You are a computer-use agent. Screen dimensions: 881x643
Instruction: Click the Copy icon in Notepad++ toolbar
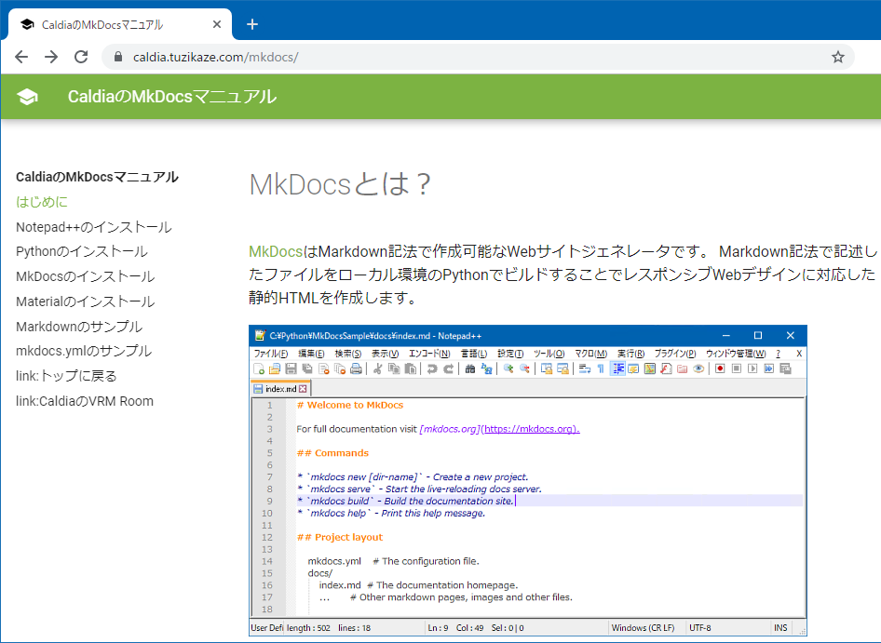tap(394, 368)
